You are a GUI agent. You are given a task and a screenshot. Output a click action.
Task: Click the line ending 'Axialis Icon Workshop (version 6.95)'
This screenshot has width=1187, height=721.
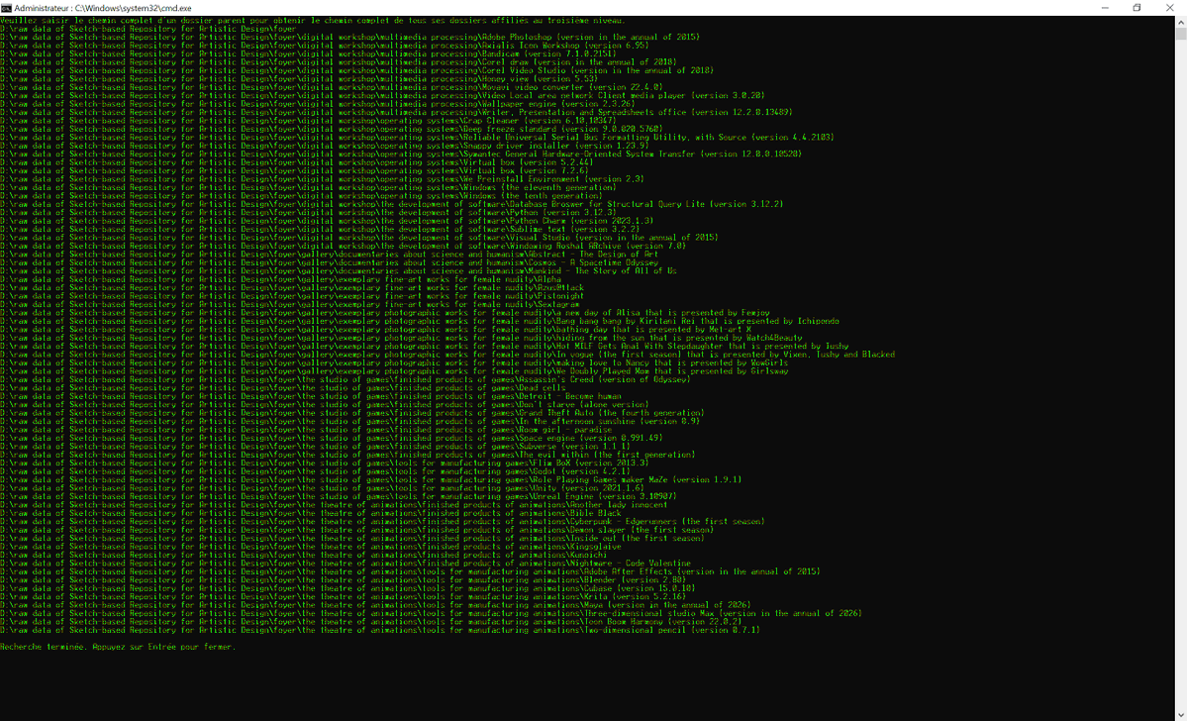(325, 46)
